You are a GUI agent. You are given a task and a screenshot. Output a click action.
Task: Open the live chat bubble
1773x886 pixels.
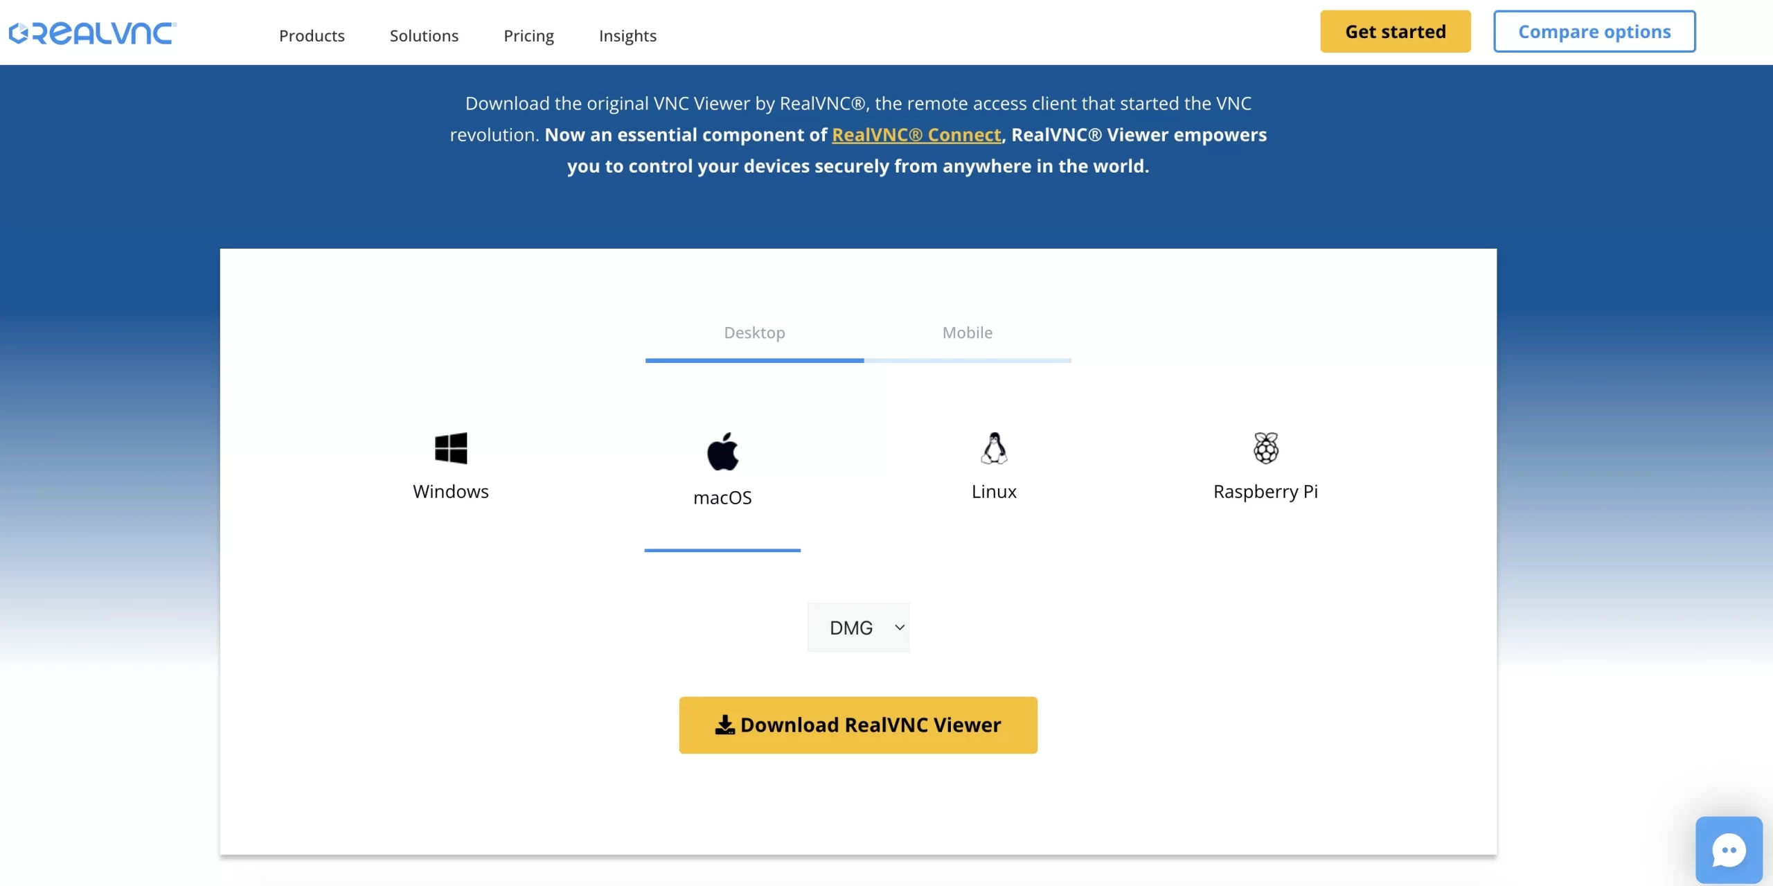1729,850
